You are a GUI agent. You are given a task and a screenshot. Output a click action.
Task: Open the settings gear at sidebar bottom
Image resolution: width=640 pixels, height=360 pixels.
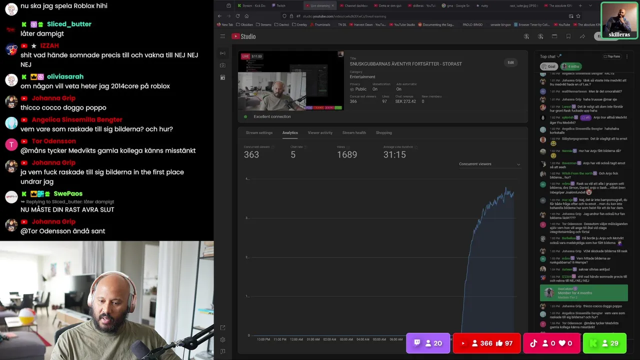pos(222,339)
